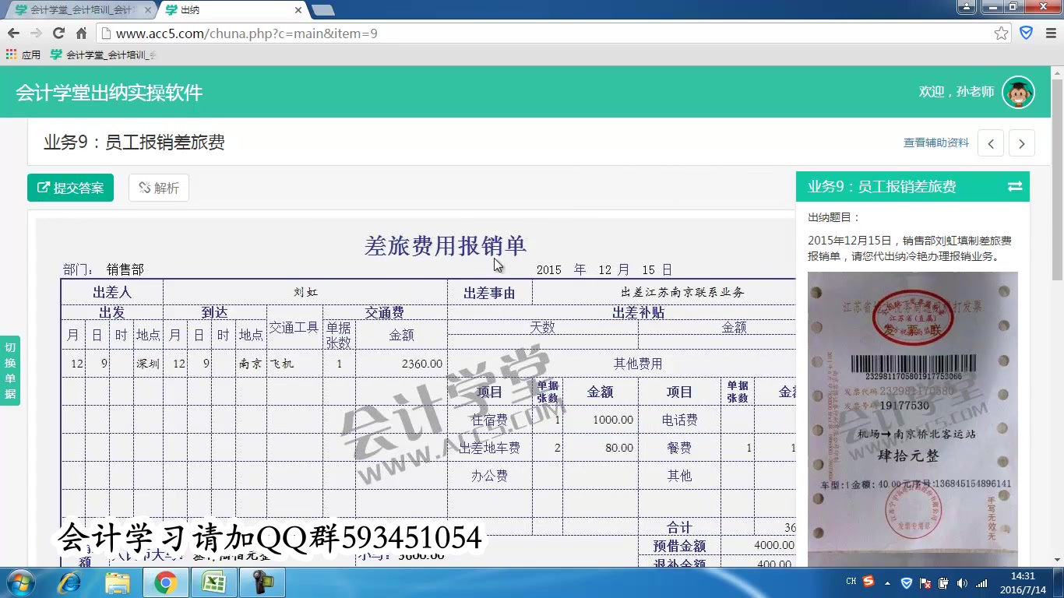Open the Windows Start button
Viewport: 1064px width, 598px height.
point(19,582)
